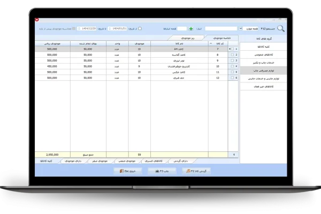Screen dimensions: 321x214
Task: Click the small warehouse code input box
Action: click(182, 29)
